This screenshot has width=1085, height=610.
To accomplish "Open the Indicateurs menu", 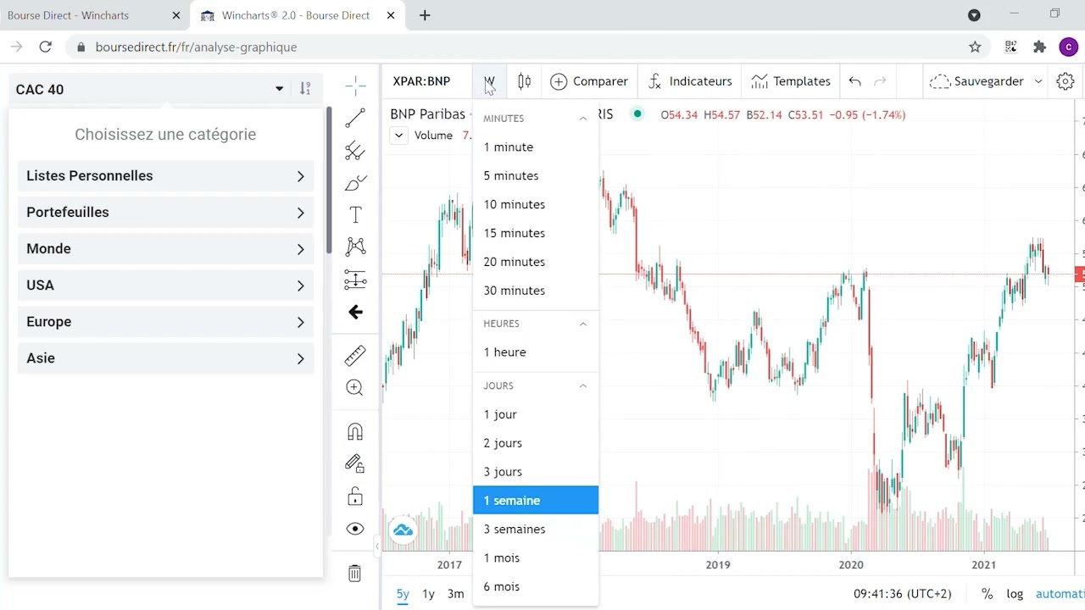I will point(689,81).
